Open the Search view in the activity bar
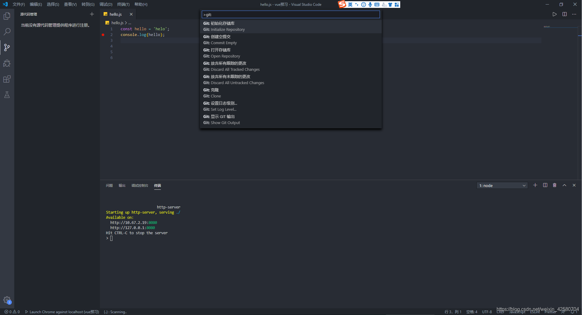 point(7,31)
